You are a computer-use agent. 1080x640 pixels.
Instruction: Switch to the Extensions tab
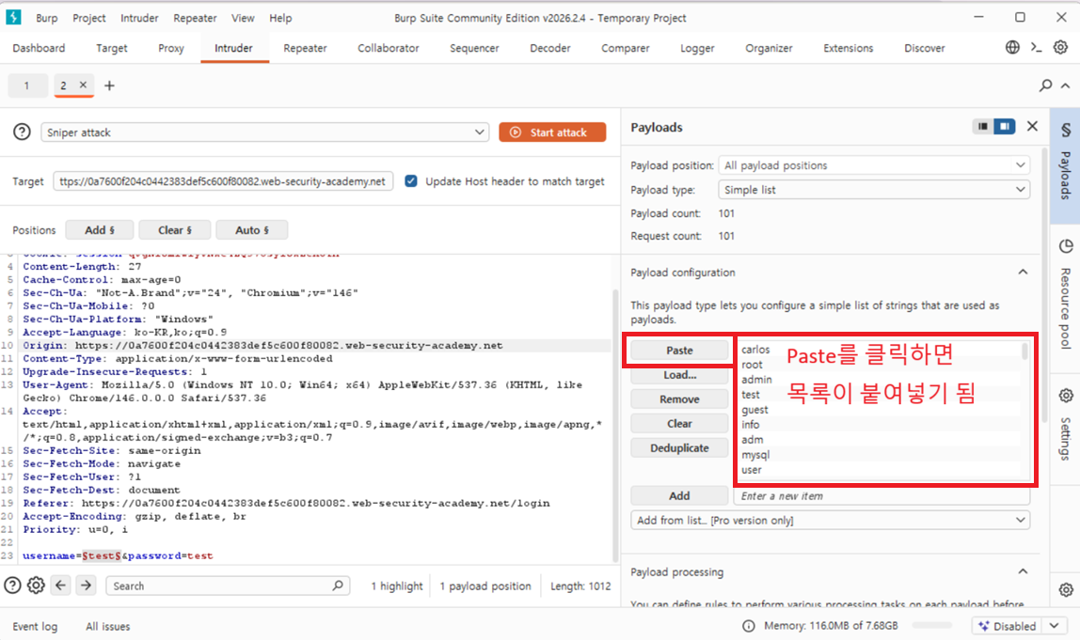click(848, 48)
